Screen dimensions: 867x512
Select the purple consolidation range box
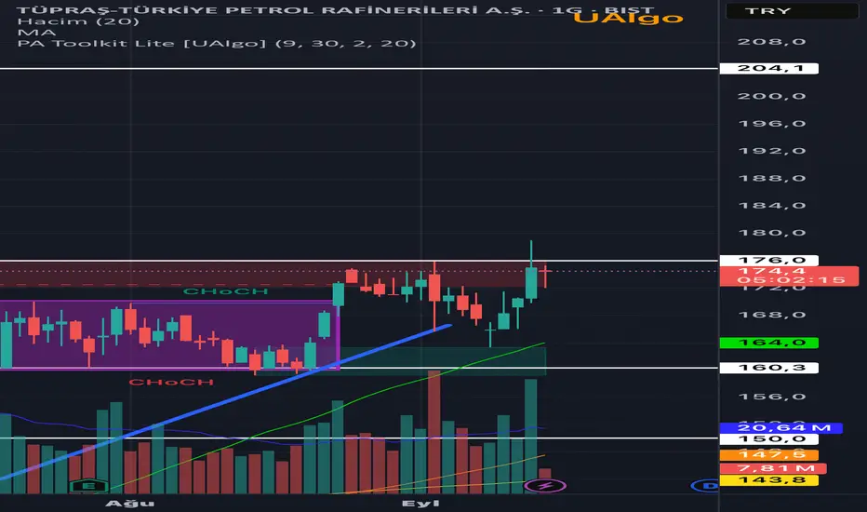169,335
